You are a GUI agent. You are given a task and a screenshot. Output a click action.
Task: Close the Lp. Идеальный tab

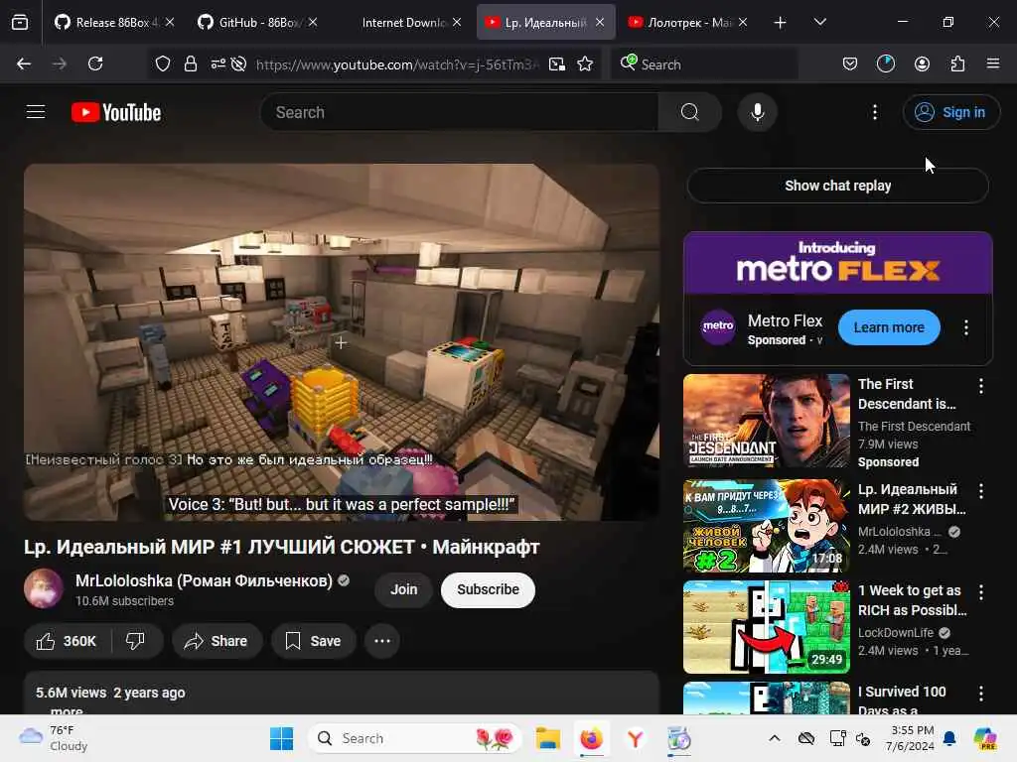pyautogui.click(x=600, y=22)
